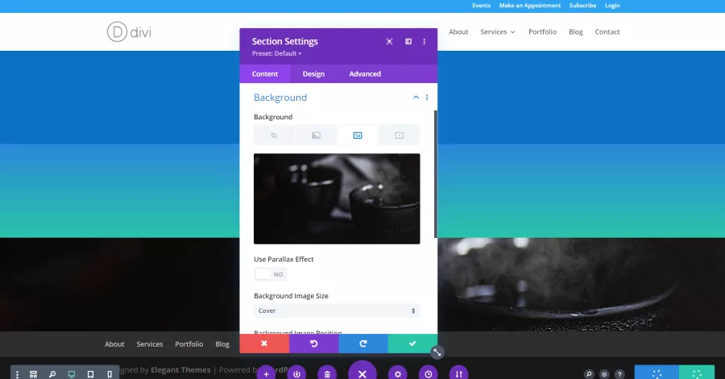Open Section Settings more options menu
This screenshot has width=725, height=379.
[x=424, y=41]
